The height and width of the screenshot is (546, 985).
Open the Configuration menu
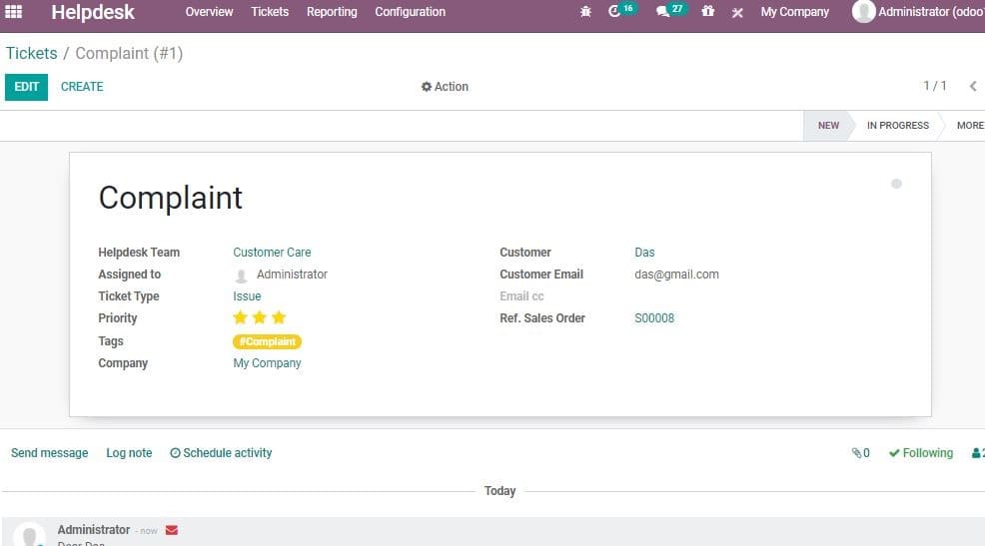click(x=410, y=12)
